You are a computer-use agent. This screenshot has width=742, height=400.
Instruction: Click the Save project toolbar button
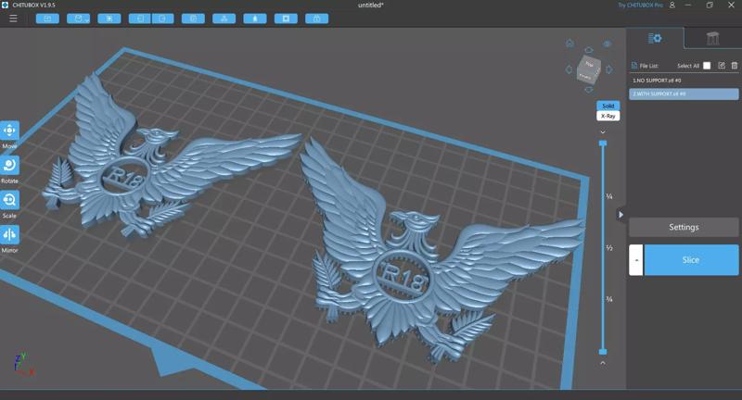pyautogui.click(x=76, y=19)
